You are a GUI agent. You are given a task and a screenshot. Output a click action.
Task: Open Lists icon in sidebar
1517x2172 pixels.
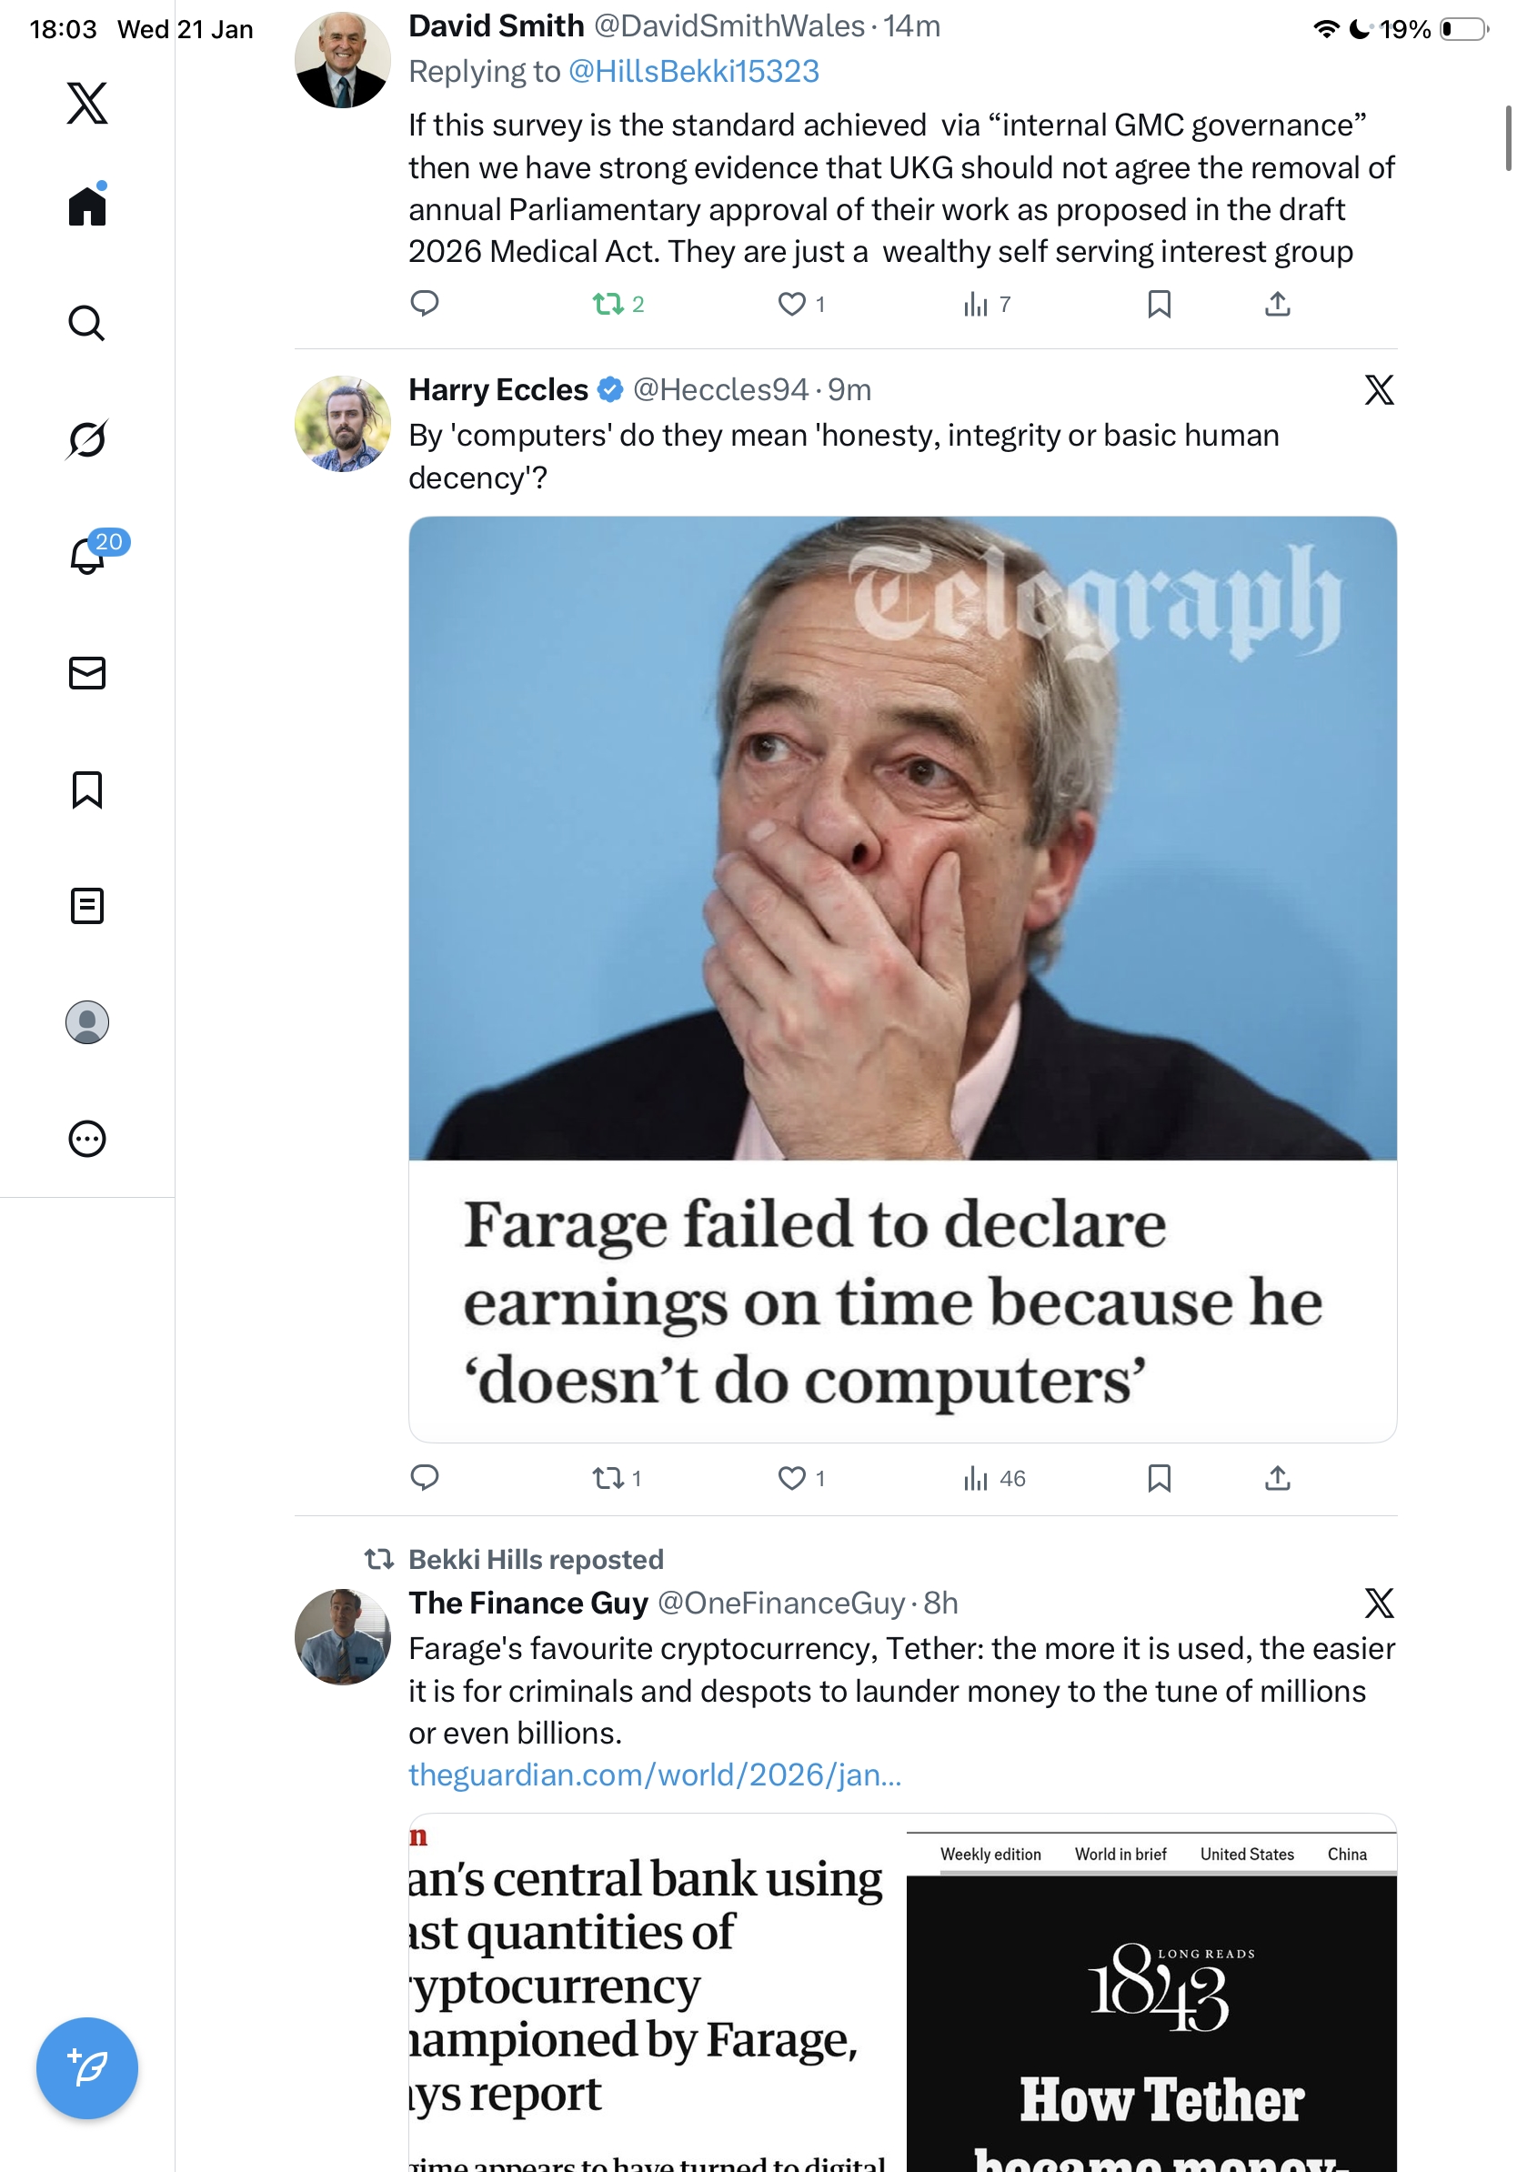87,905
